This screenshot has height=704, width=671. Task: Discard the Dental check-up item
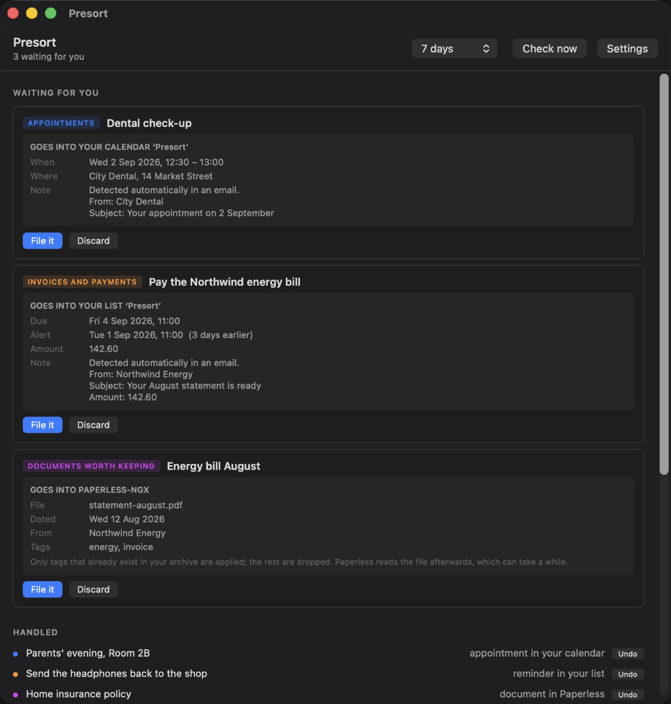point(93,241)
